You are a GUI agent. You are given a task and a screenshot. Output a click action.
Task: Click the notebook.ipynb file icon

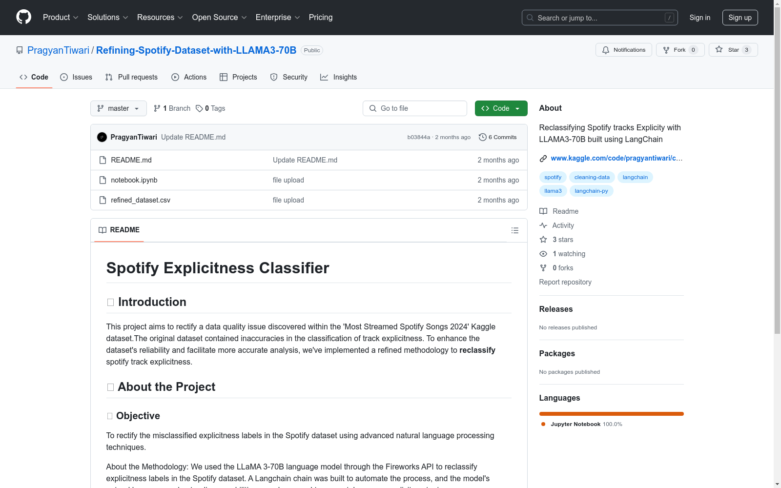103,180
